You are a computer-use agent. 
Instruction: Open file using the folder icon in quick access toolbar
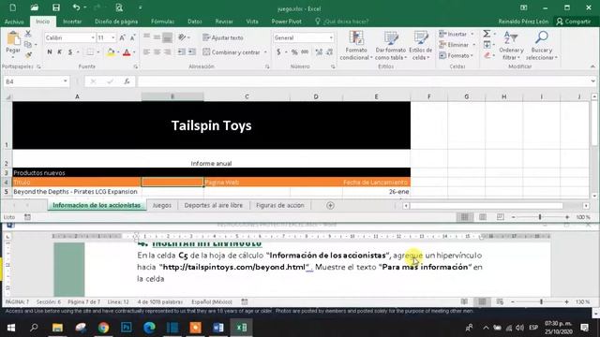[x=35, y=7]
